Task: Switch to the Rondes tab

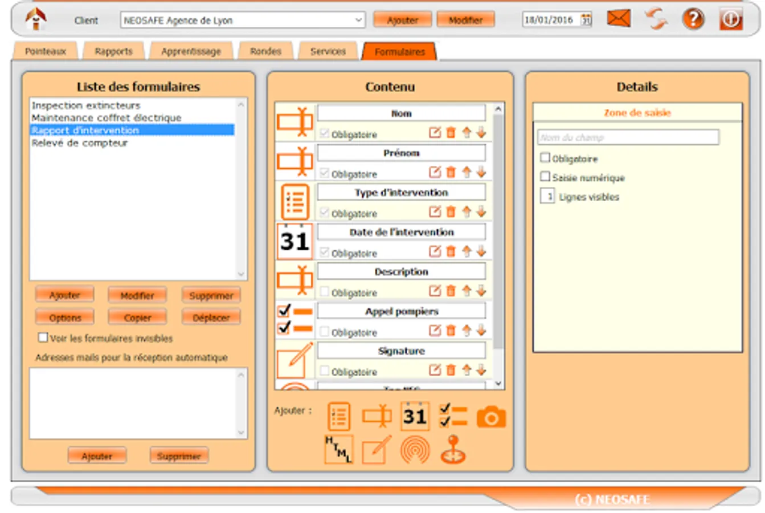Action: [x=266, y=51]
